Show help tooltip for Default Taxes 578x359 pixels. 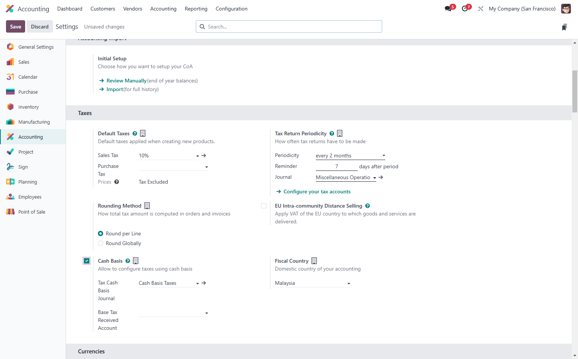[135, 133]
